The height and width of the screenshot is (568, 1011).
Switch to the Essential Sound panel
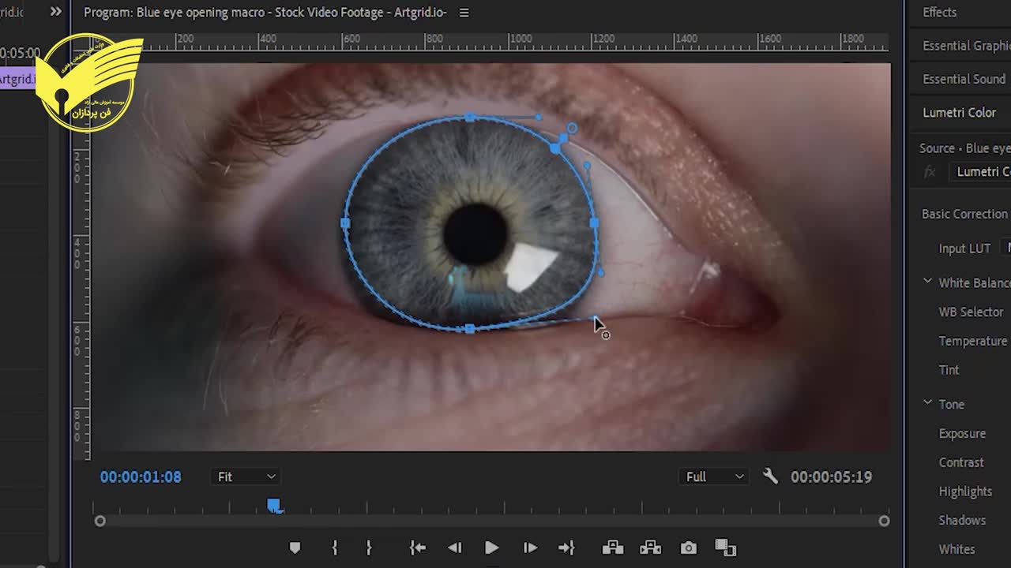964,79
